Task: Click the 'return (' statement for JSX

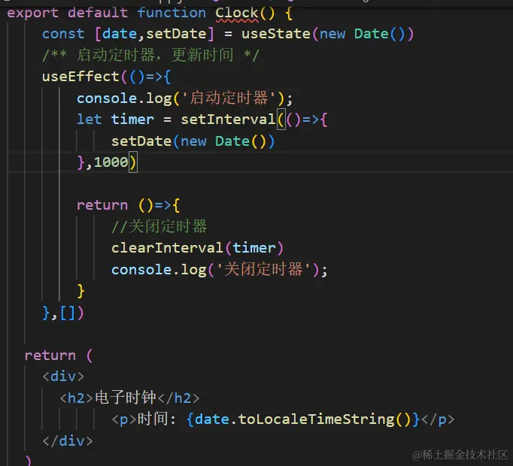Action: coord(59,356)
